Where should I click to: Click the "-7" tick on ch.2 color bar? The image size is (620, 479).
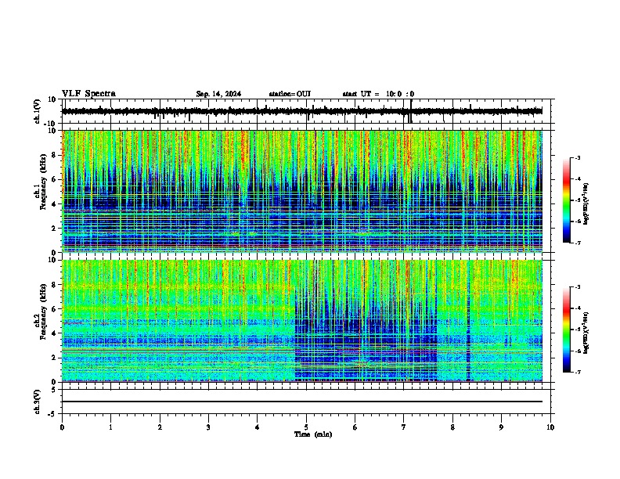click(577, 373)
